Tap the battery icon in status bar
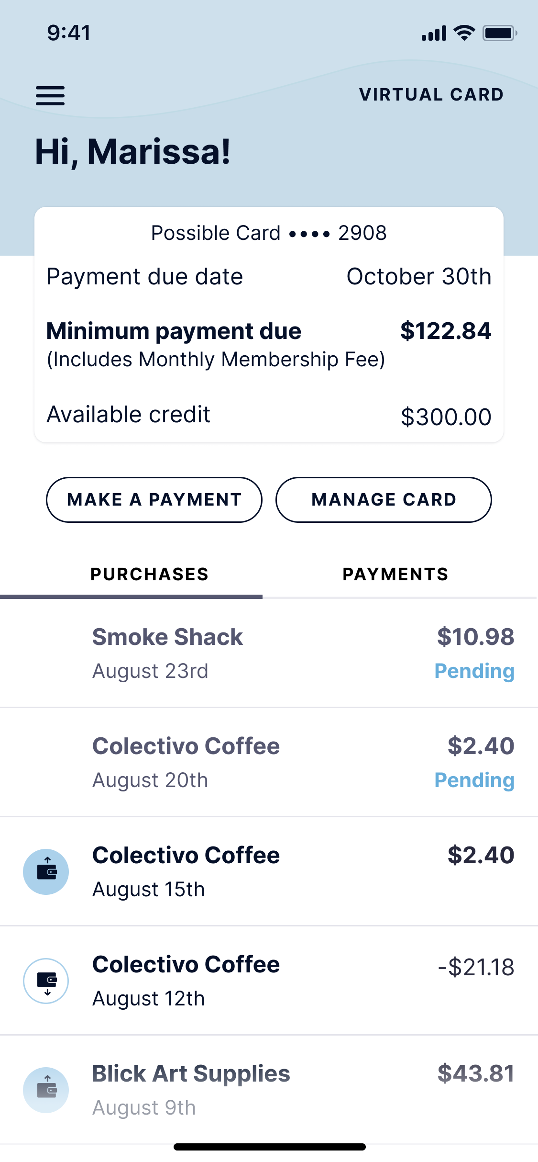 [499, 33]
